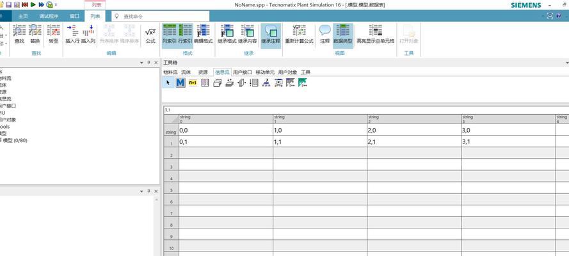The height and width of the screenshot is (256, 569).
Task: Select table cell containing 0,0
Action: tap(226, 130)
